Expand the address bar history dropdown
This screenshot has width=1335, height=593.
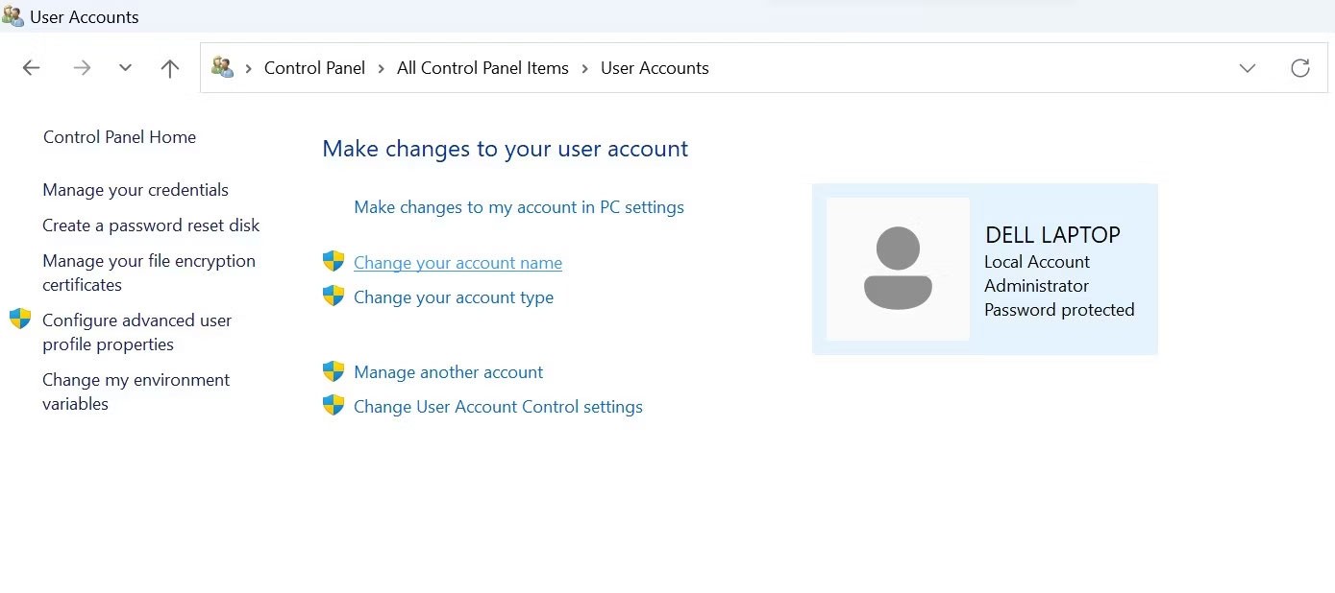[1247, 68]
